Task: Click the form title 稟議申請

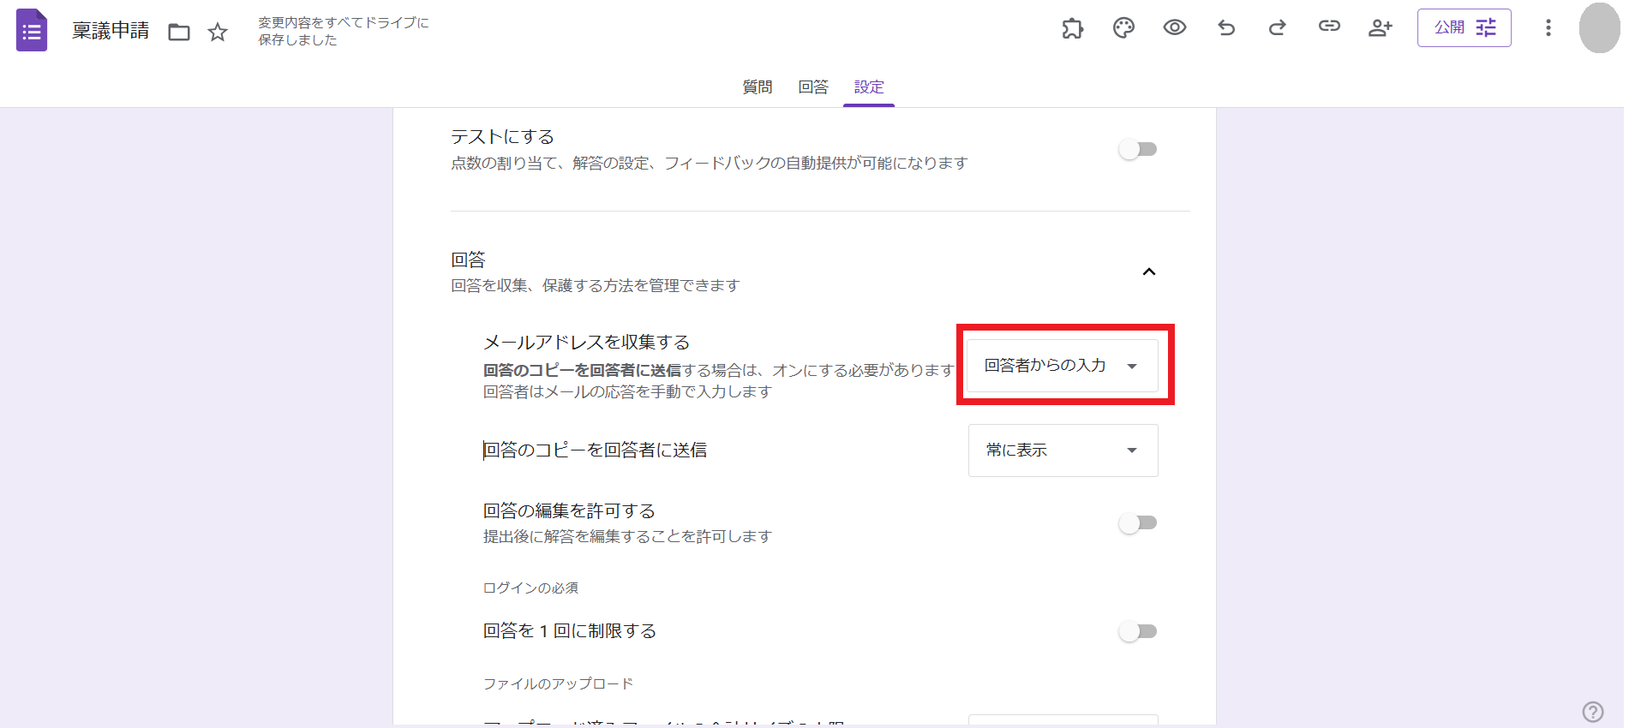Action: [x=111, y=31]
